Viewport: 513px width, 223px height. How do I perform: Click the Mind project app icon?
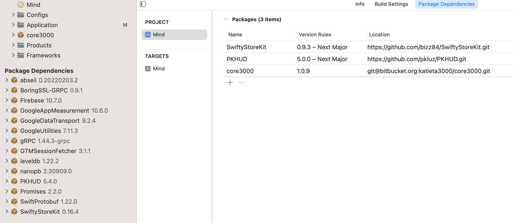tap(148, 35)
